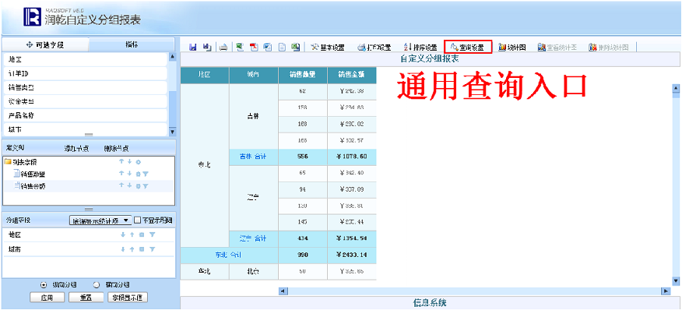Open 打印设置 print settings
This screenshot has width=682, height=310.
(x=374, y=48)
